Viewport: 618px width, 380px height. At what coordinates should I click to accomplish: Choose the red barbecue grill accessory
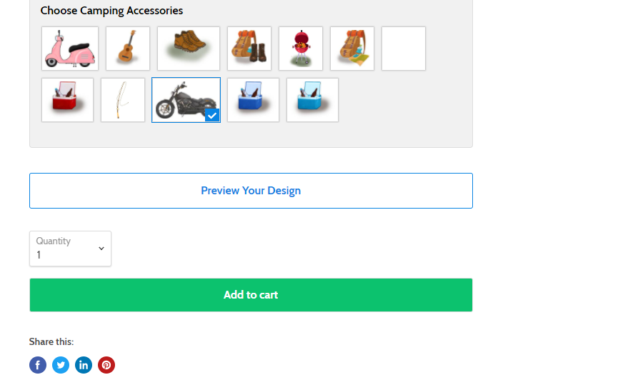coord(301,49)
